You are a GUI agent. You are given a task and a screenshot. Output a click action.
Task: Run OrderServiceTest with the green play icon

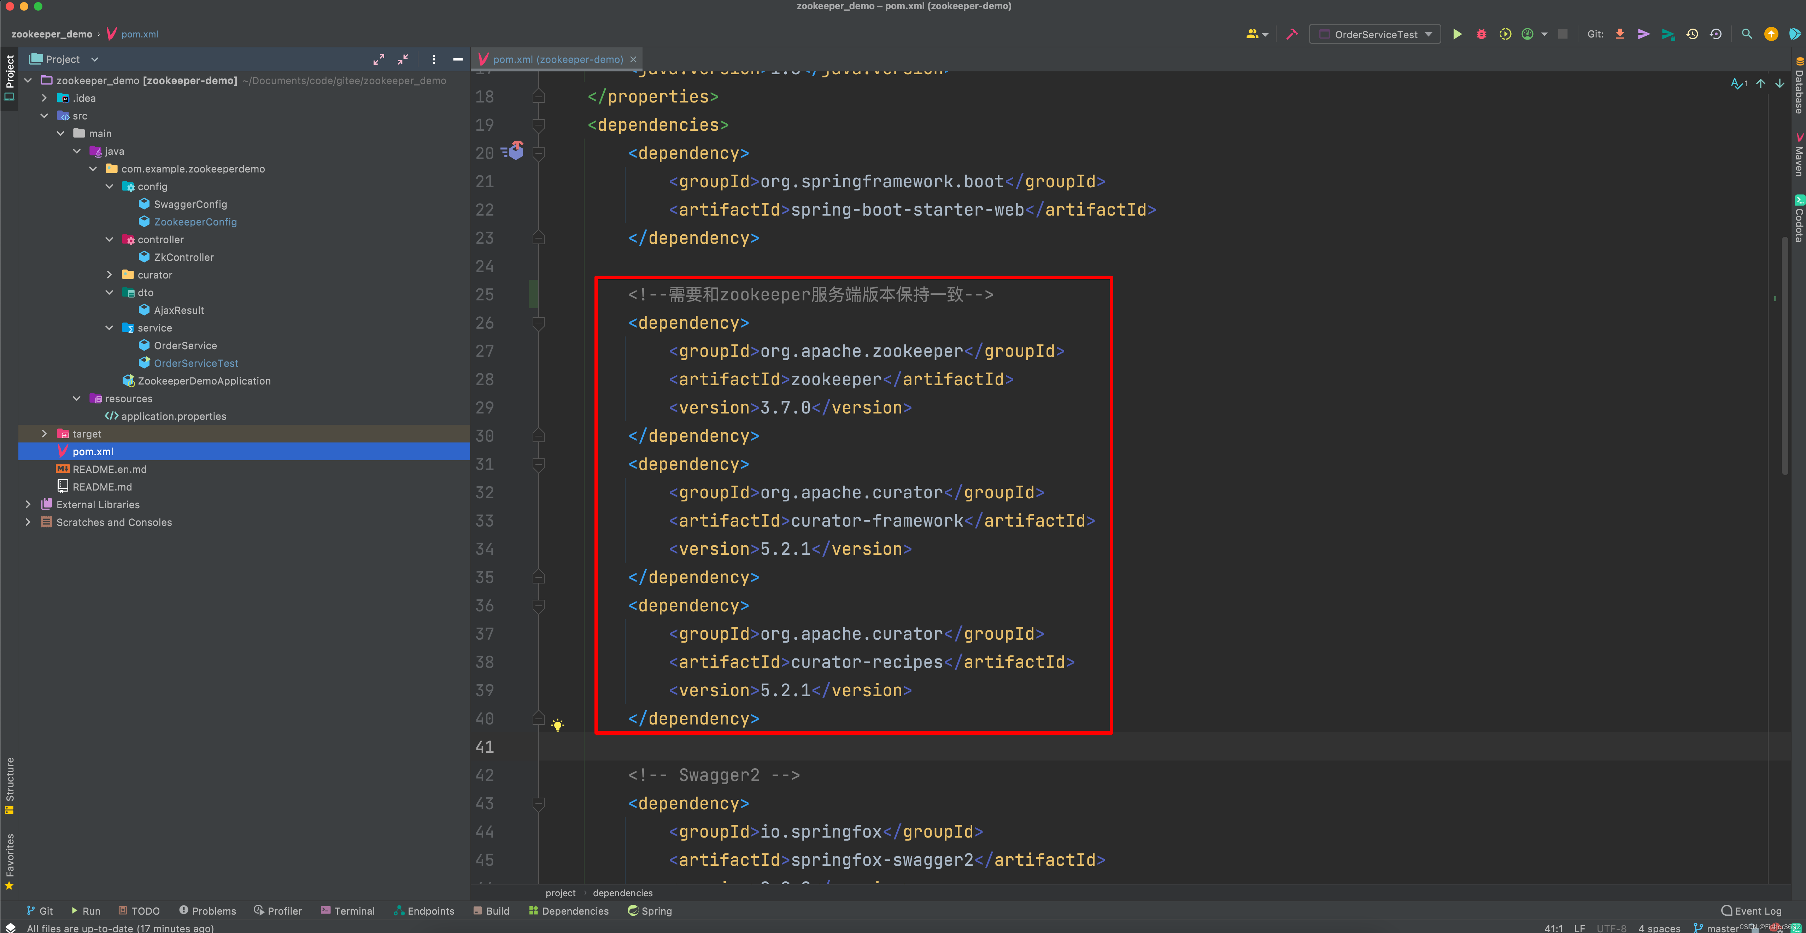1457,34
